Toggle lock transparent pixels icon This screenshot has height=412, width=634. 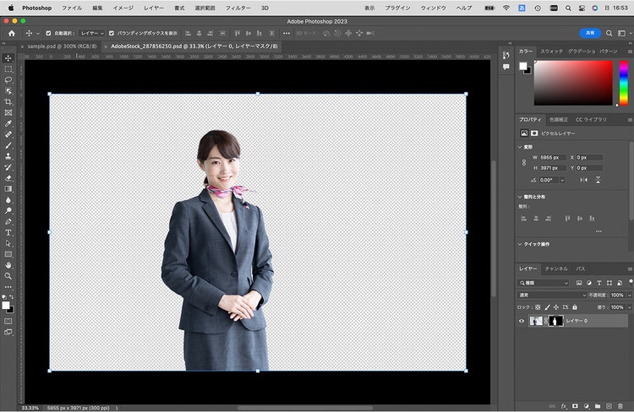(x=538, y=307)
